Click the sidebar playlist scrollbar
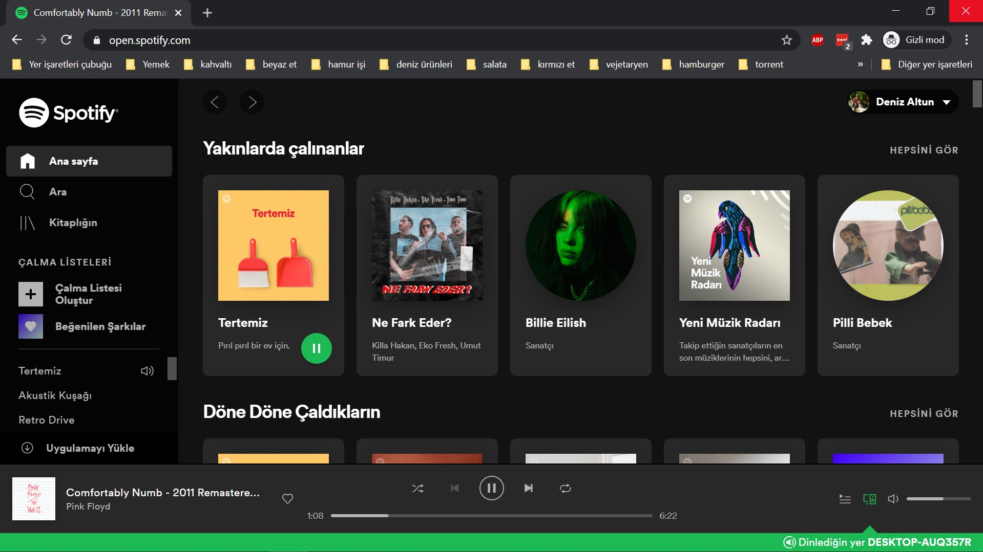The height and width of the screenshot is (552, 983). click(172, 369)
